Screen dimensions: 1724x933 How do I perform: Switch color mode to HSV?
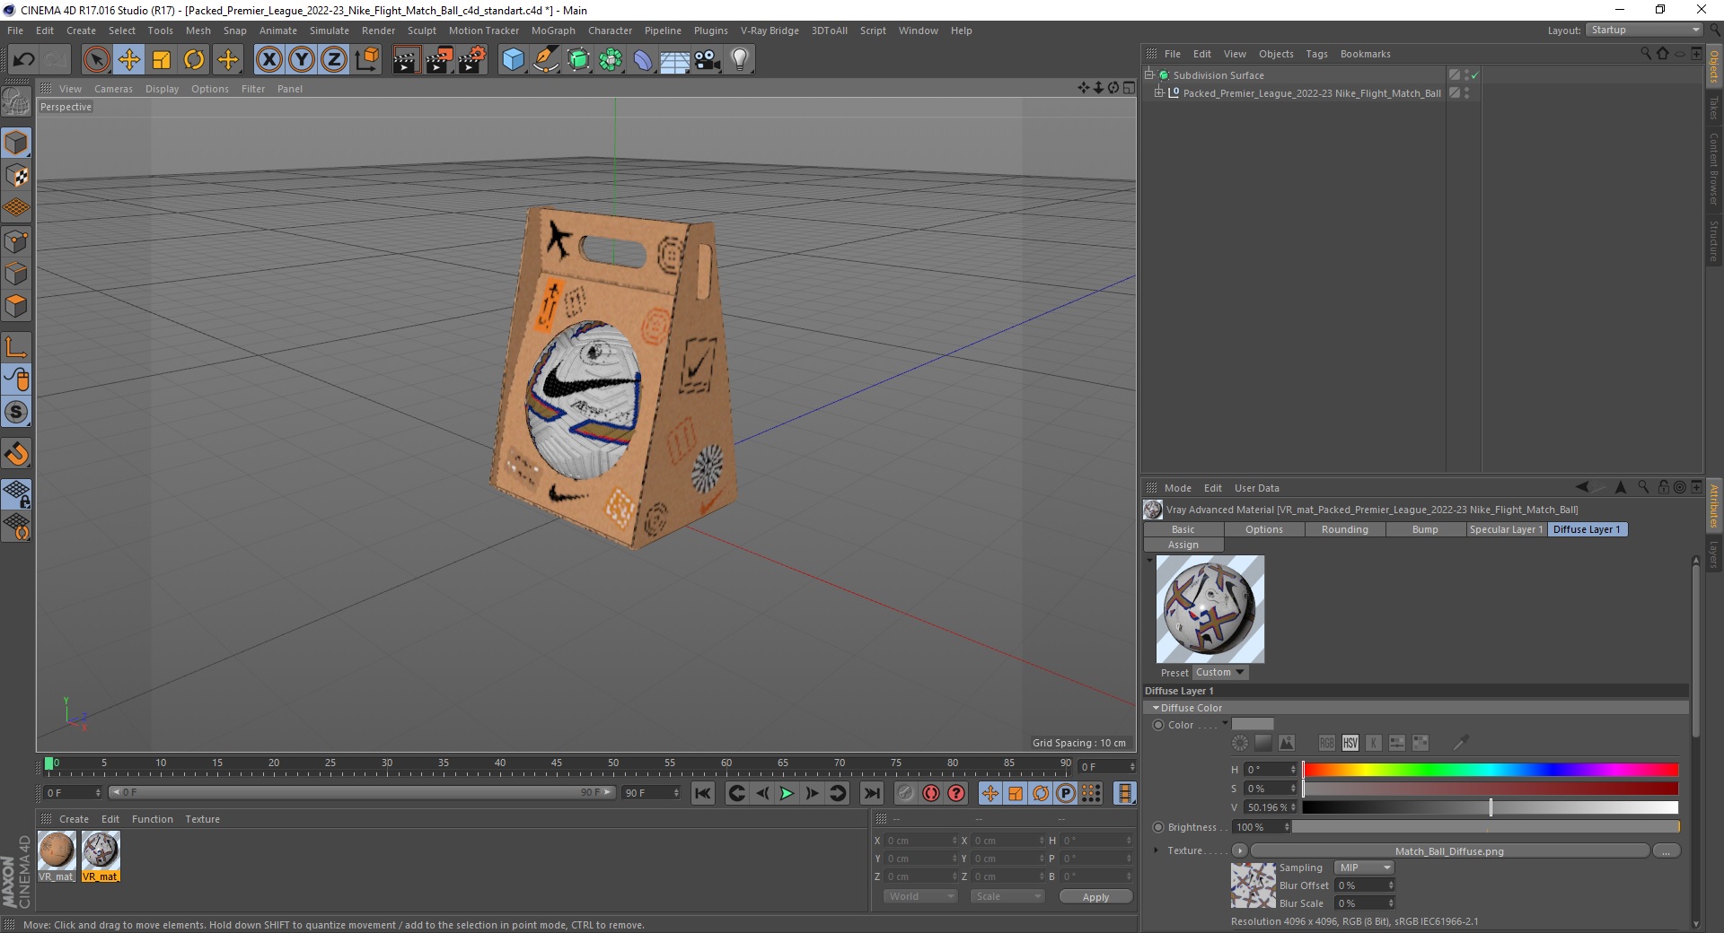[1350, 743]
